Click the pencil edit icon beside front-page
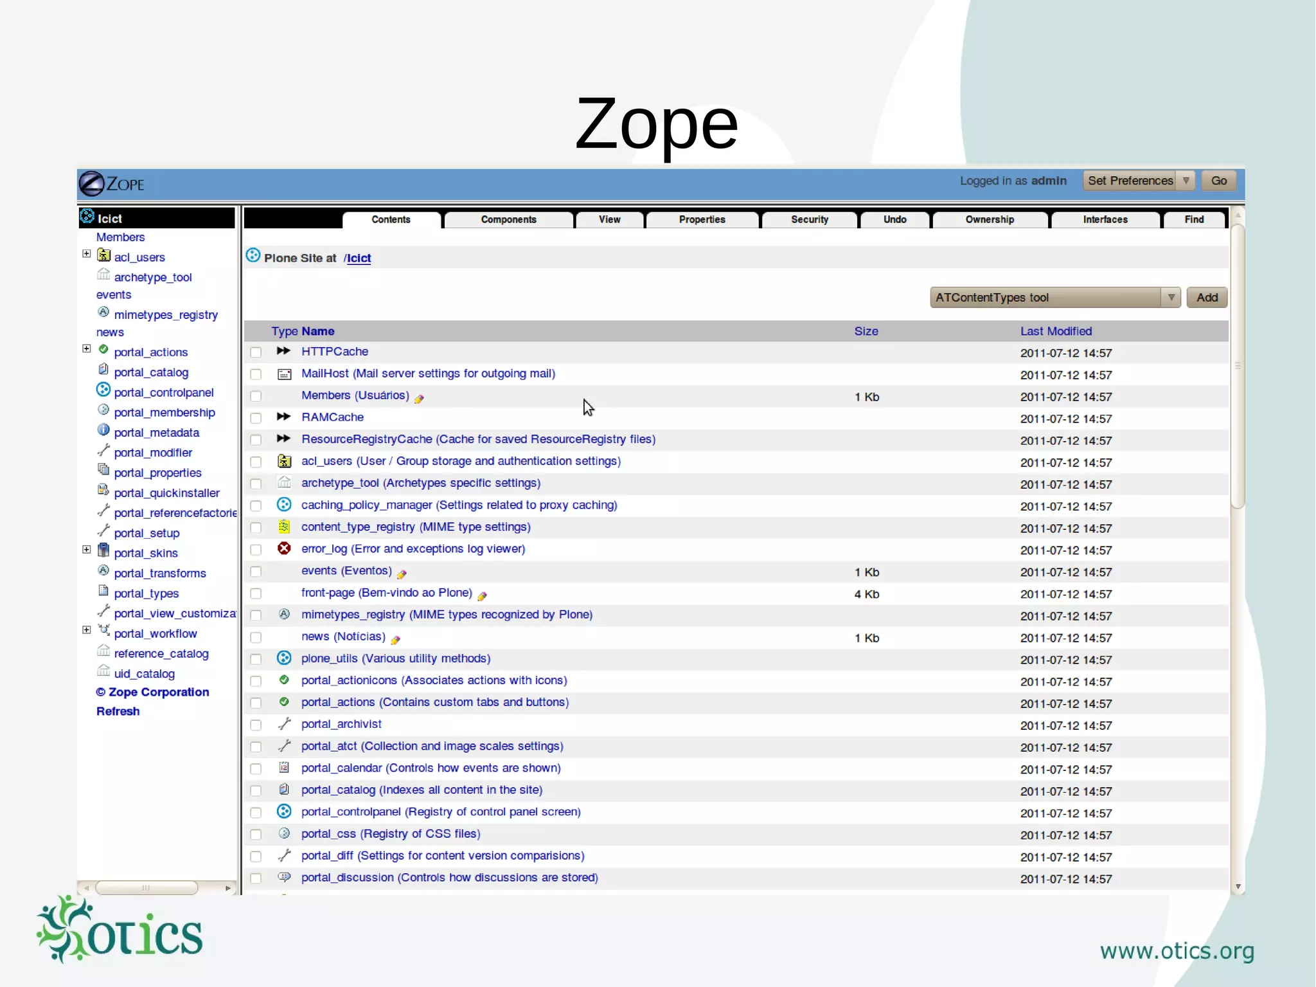This screenshot has height=987, width=1316. (x=482, y=596)
